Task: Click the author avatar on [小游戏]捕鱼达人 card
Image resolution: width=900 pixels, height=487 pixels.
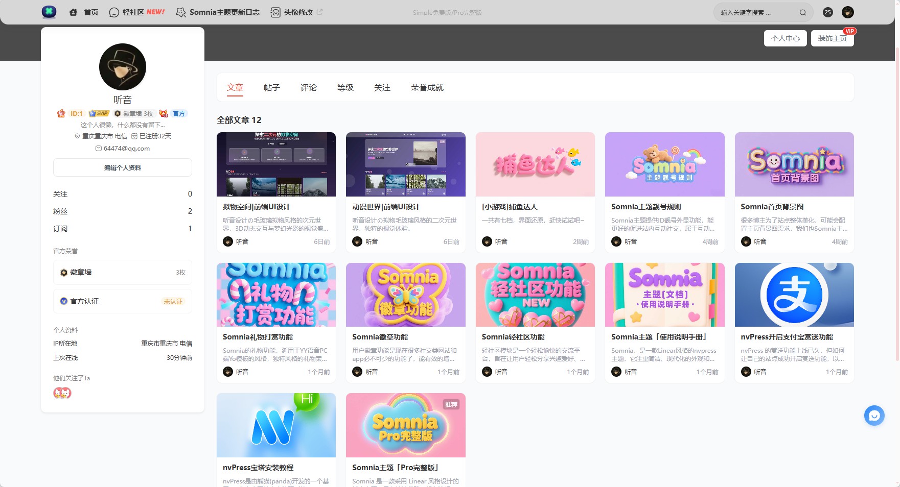Action: pos(487,241)
